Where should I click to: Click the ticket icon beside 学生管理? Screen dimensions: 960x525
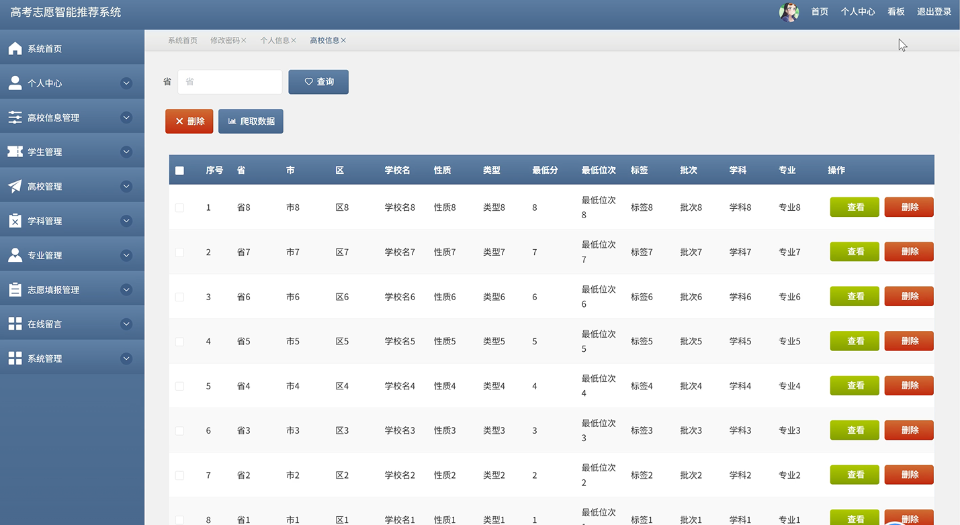coord(15,152)
